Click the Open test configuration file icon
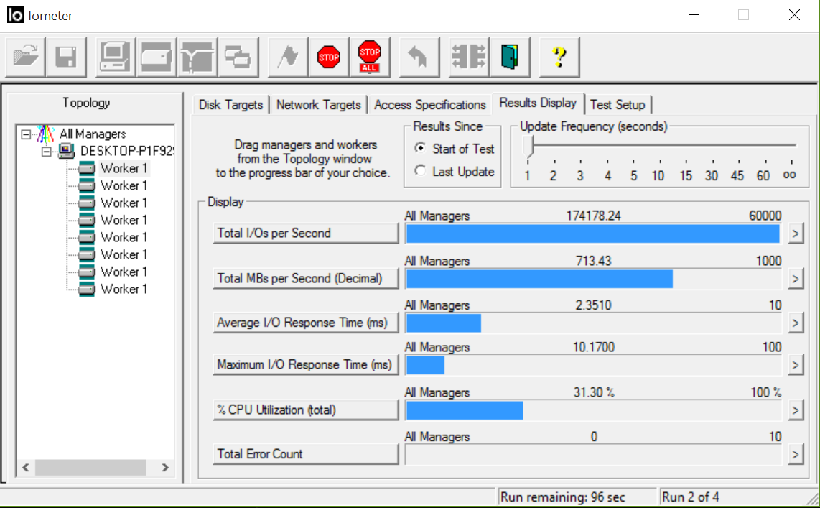Image resolution: width=820 pixels, height=508 pixels. tap(25, 57)
